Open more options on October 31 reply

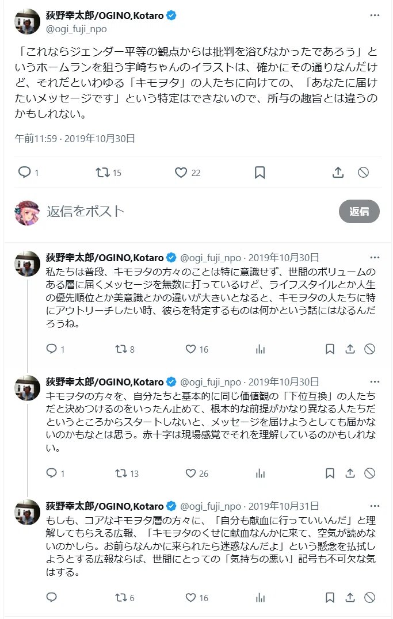point(375,506)
